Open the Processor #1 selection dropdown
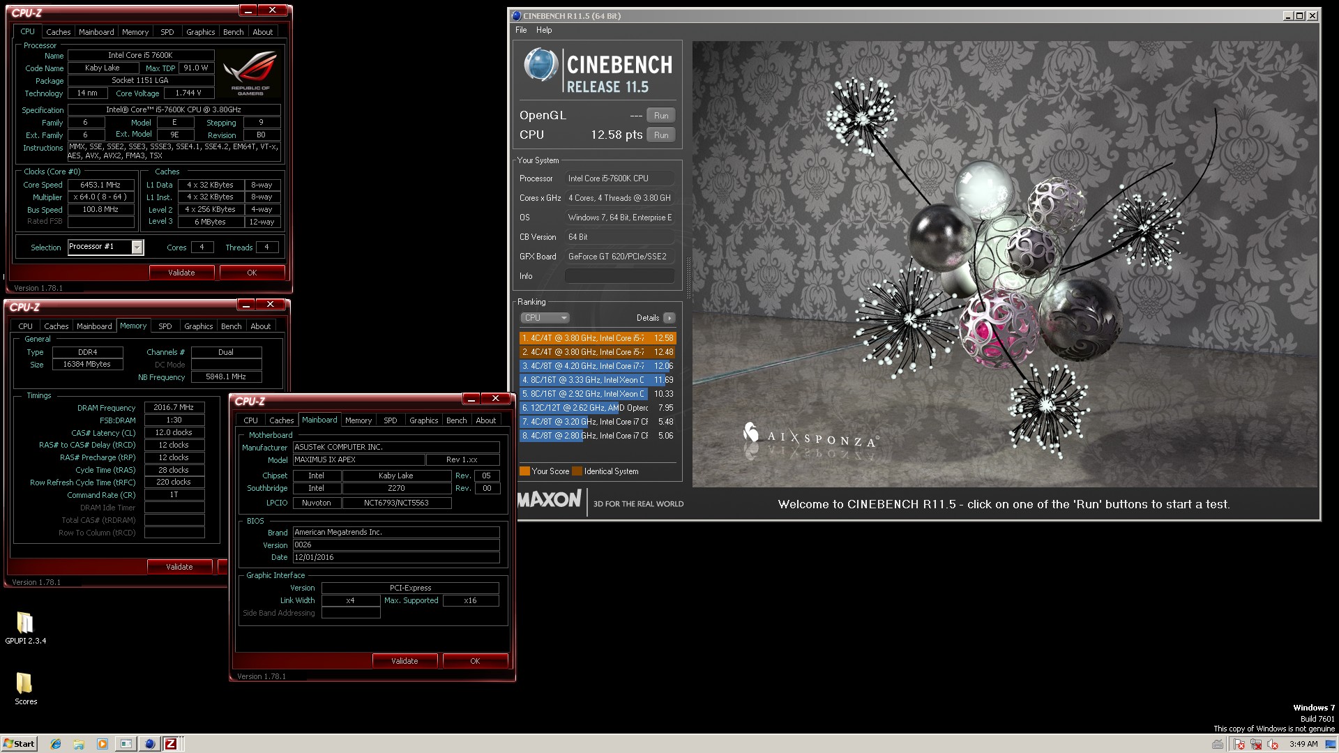 [x=137, y=247]
